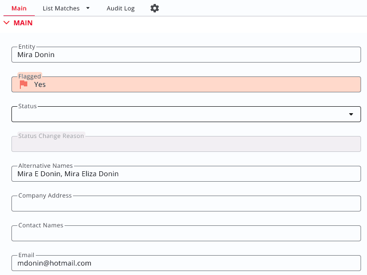
Task: Click the Company Address field
Action: pyautogui.click(x=186, y=204)
